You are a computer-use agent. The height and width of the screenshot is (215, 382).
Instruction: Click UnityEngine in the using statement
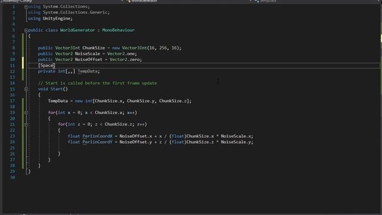tap(56, 19)
